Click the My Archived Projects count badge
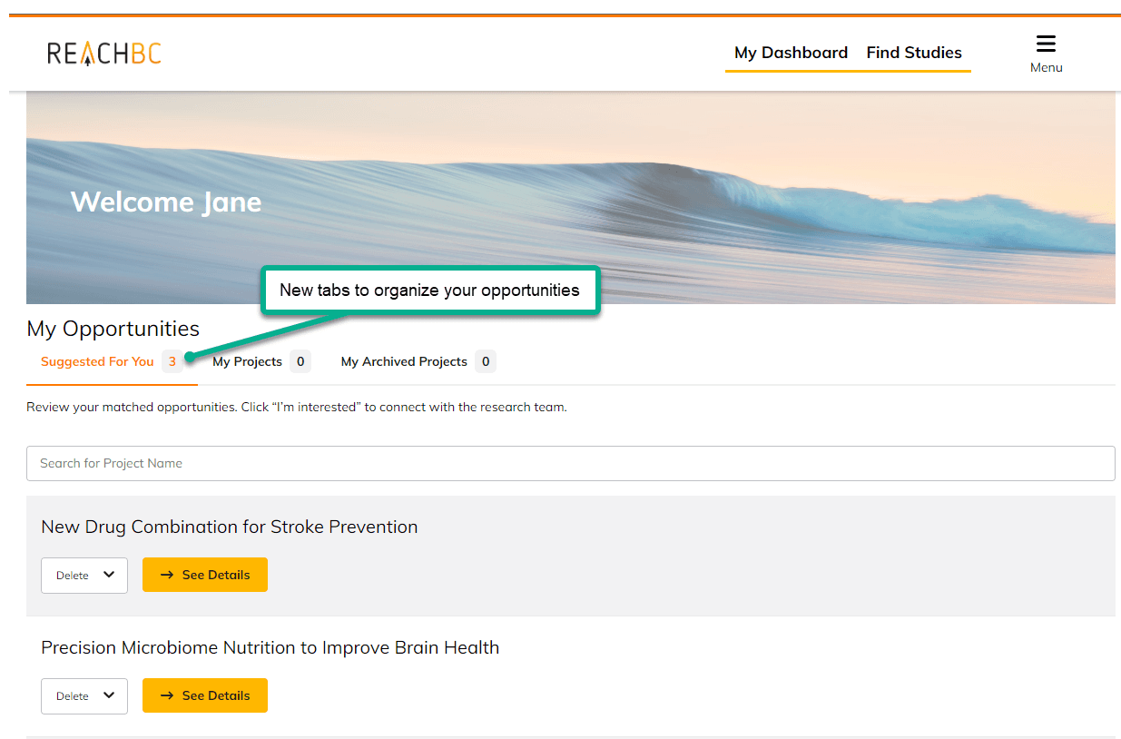Screen dimensions: 1121x739 (x=486, y=361)
